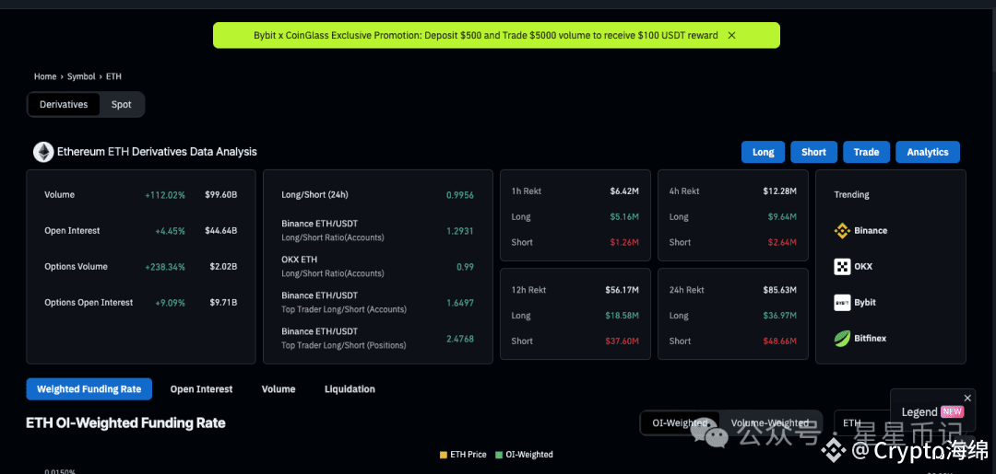Click Top Trader positions ratio 2.4768

pos(460,339)
